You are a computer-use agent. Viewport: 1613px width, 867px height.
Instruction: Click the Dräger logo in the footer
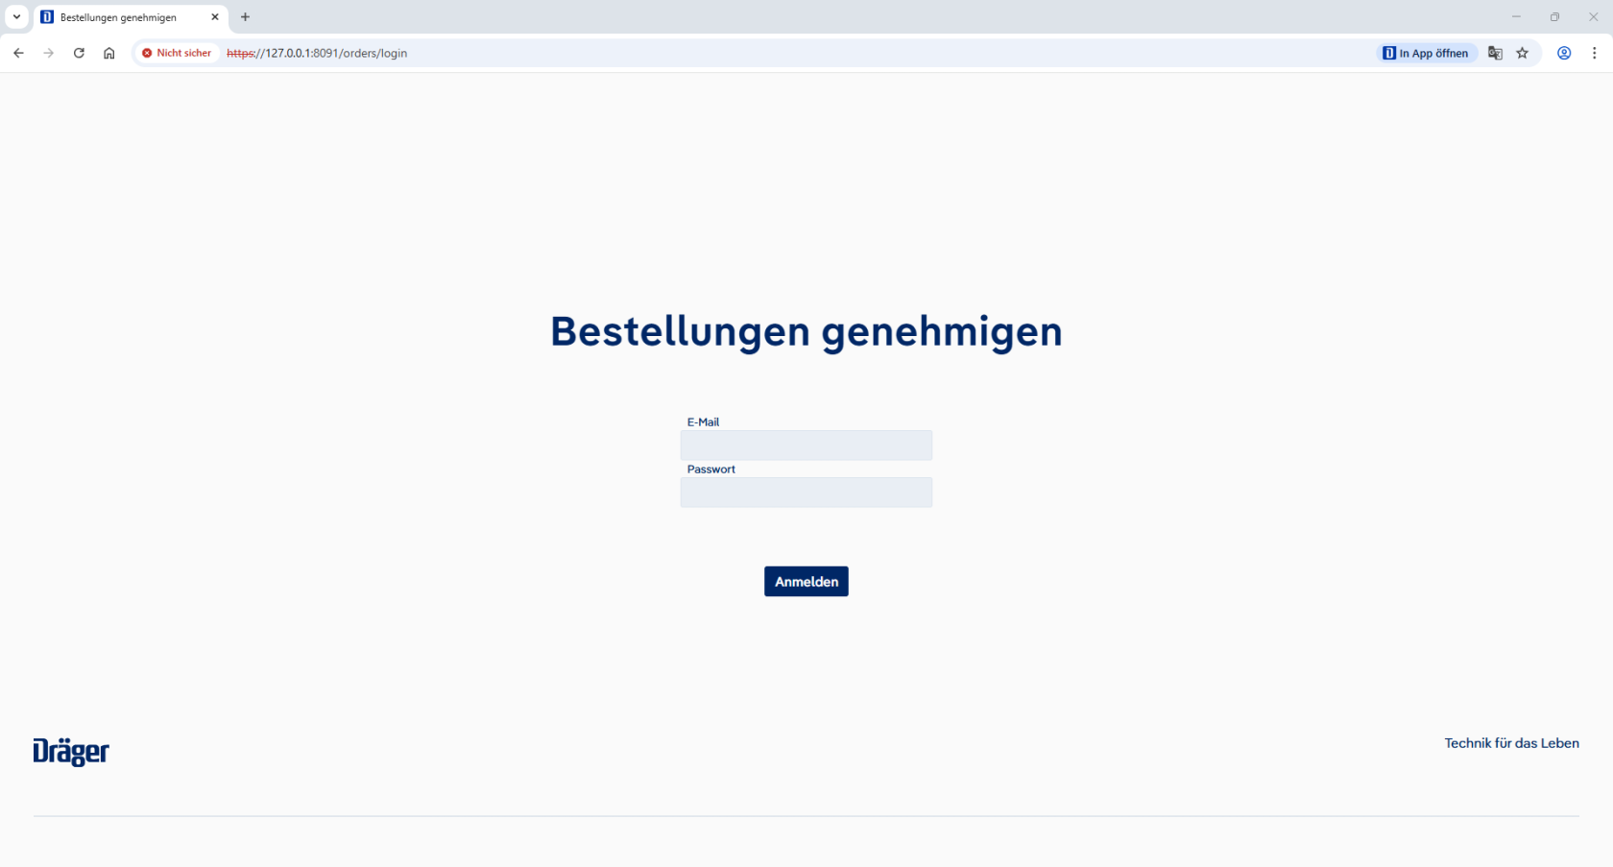click(x=70, y=752)
